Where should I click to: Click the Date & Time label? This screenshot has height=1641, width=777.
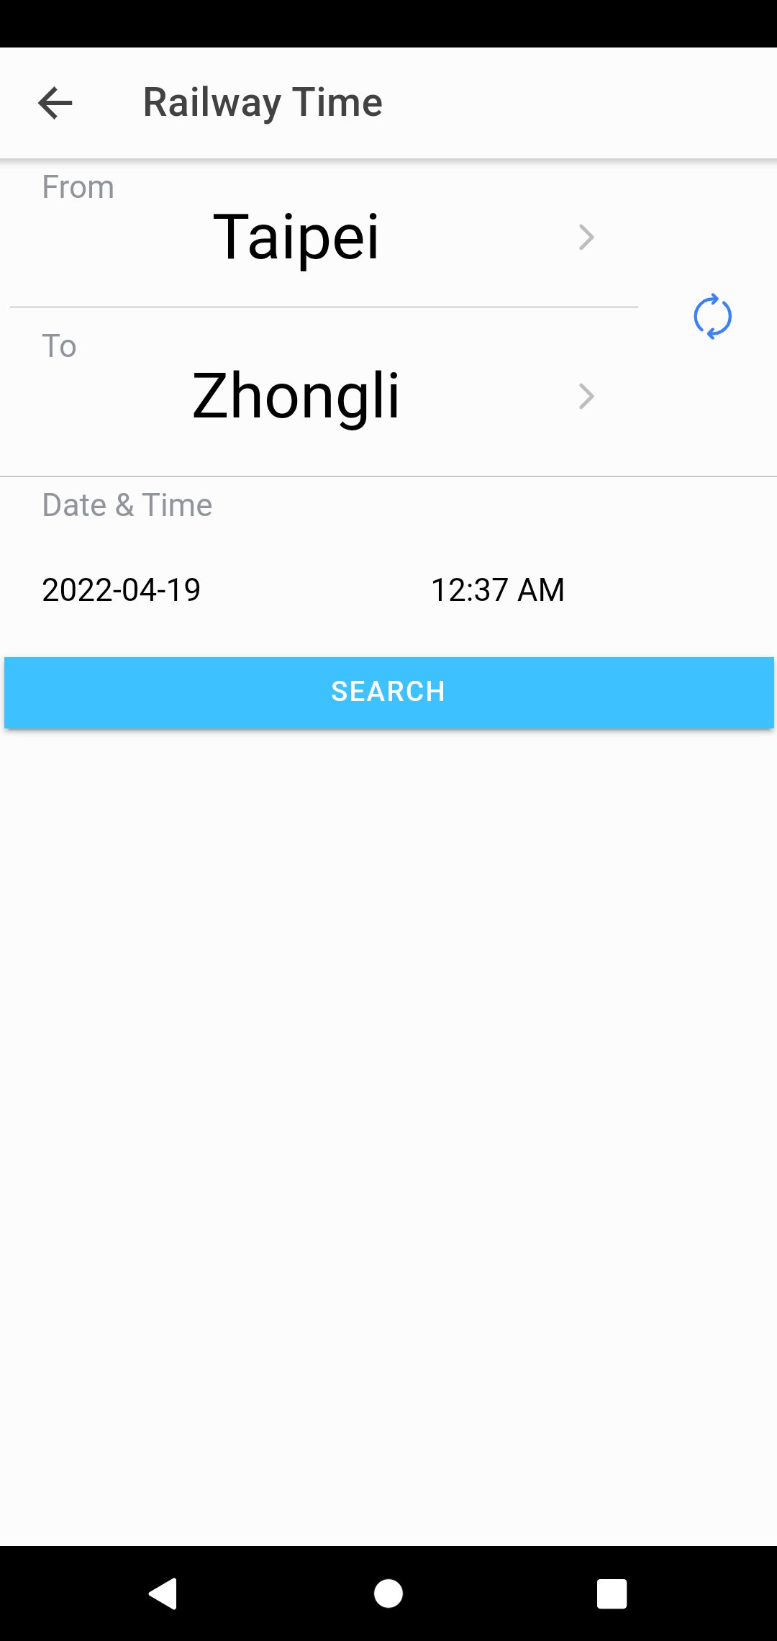click(x=127, y=505)
